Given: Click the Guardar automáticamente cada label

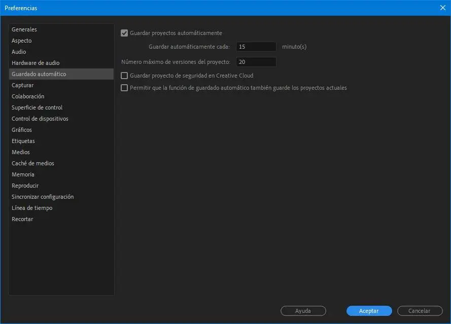Looking at the screenshot, I should pos(189,47).
